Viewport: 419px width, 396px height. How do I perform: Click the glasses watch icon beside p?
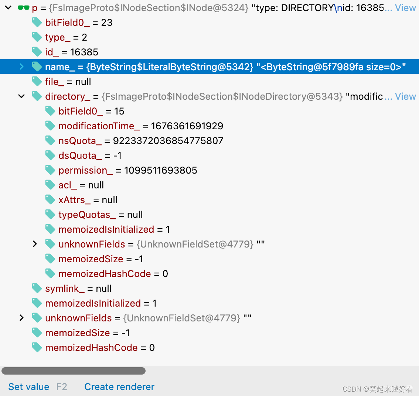[x=24, y=8]
